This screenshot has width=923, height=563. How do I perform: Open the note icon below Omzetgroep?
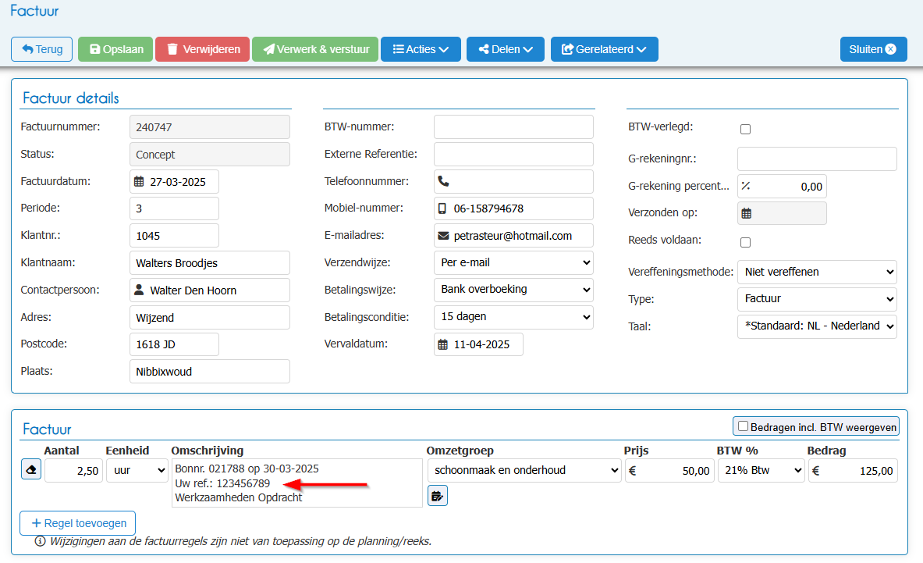pos(438,496)
